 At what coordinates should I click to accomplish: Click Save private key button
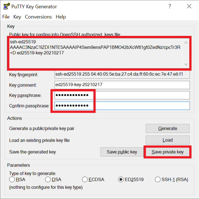(168, 152)
